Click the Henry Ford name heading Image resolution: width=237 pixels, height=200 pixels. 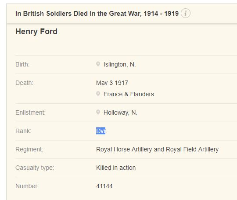click(36, 32)
